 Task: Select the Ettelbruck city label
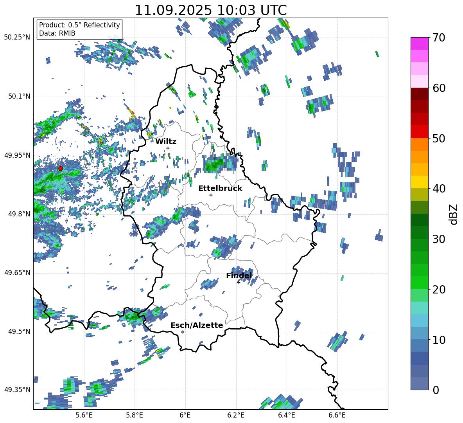(x=220, y=189)
